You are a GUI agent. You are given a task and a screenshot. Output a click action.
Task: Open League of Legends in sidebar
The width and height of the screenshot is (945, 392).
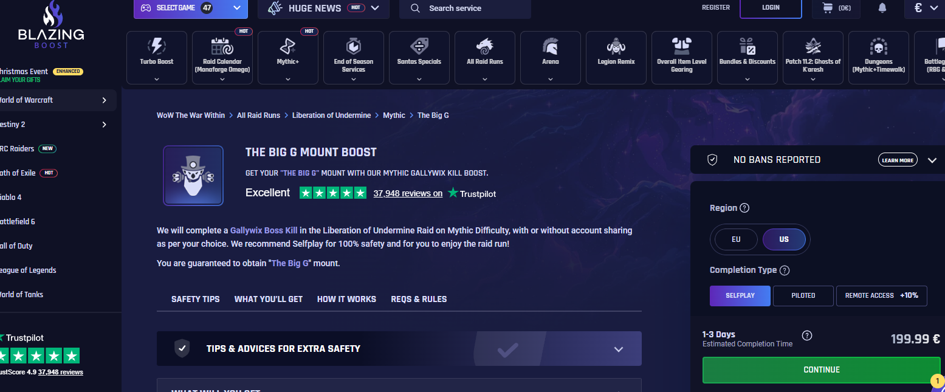tap(29, 270)
